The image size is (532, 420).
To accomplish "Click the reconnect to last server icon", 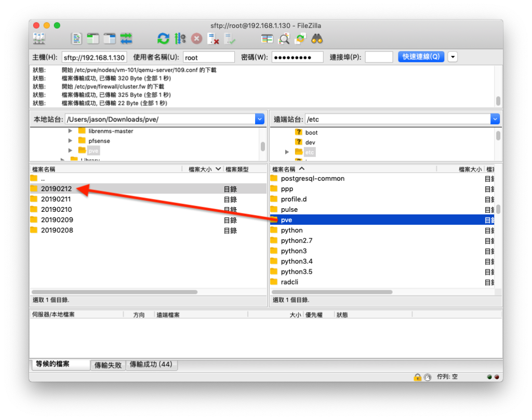I will coord(230,38).
